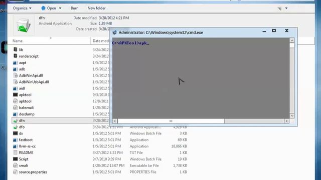Click cmd scrollbar down arrow
The image size is (321, 180).
292,115
